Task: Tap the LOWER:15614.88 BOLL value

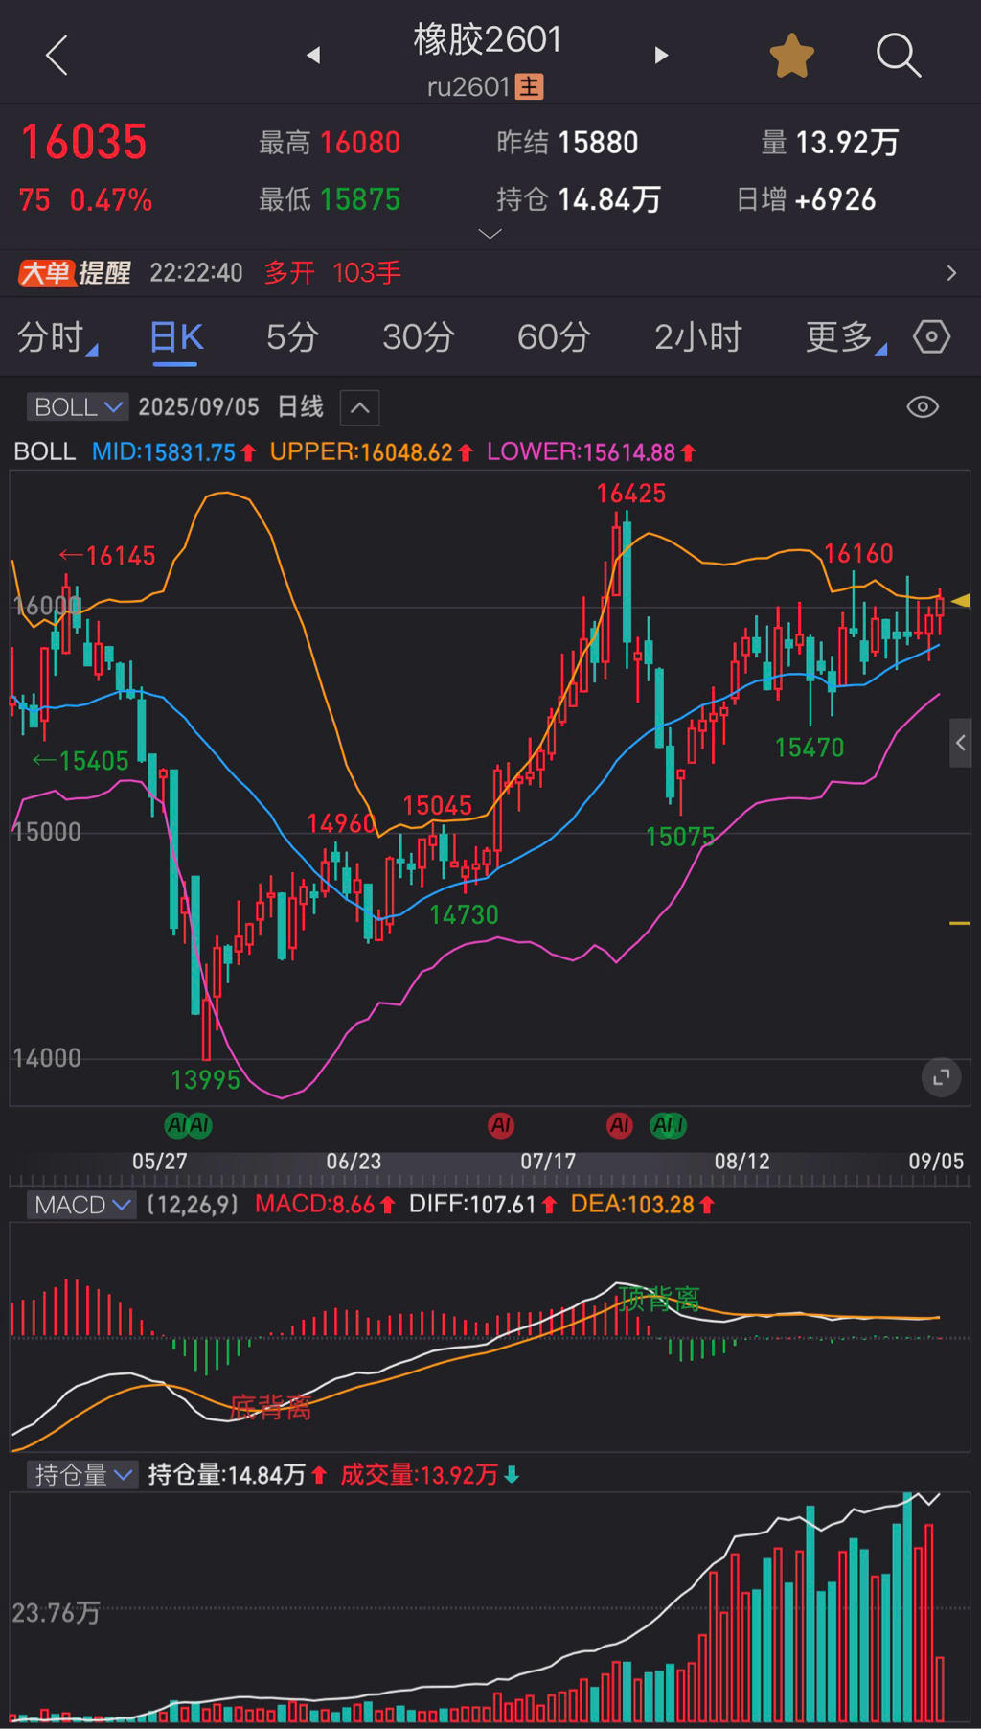Action: coord(591,452)
